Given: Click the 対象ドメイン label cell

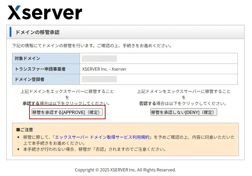Looking at the screenshot, I should coord(28,59).
